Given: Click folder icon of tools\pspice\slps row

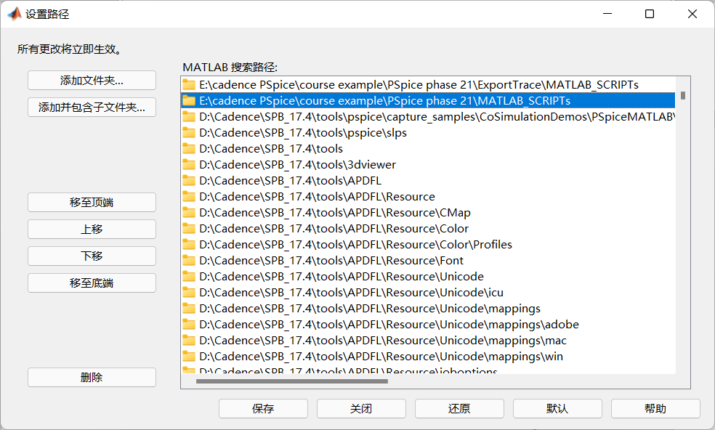Looking at the screenshot, I should click(189, 132).
